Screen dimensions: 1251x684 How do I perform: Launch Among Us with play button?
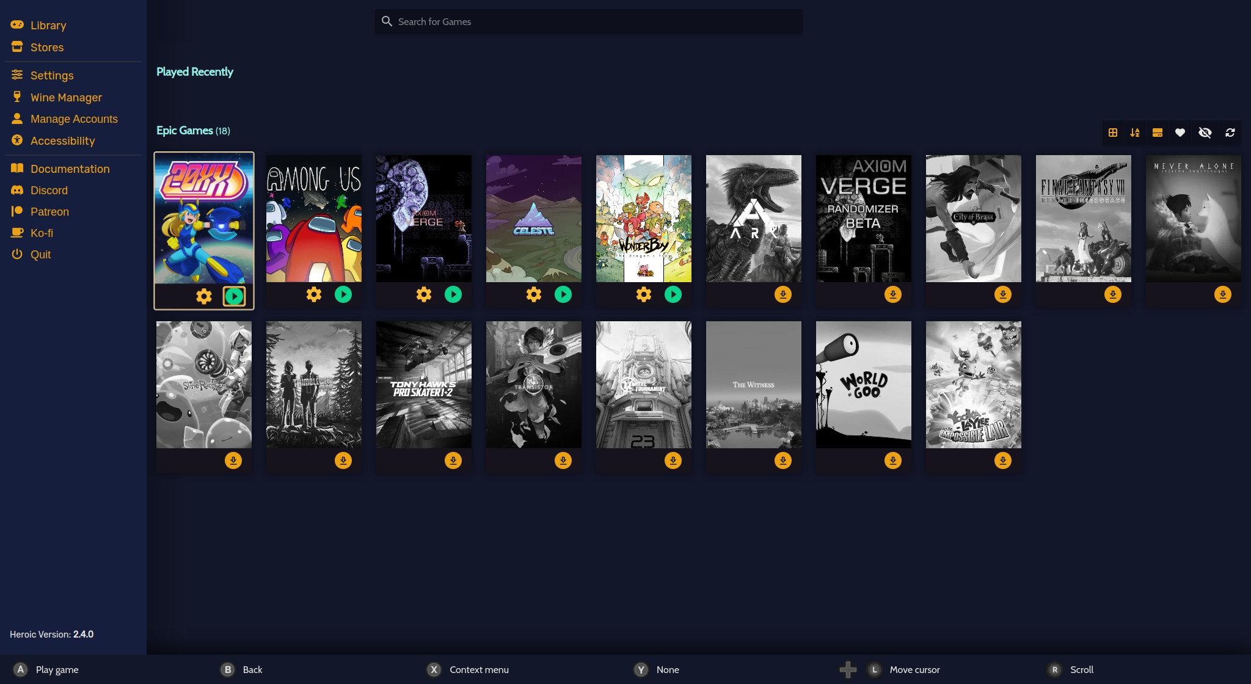tap(343, 294)
